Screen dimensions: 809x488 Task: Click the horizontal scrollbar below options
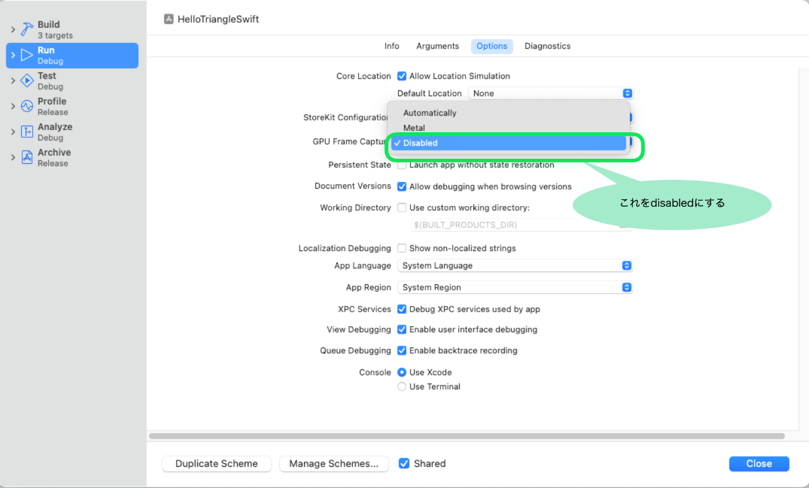[x=467, y=436]
